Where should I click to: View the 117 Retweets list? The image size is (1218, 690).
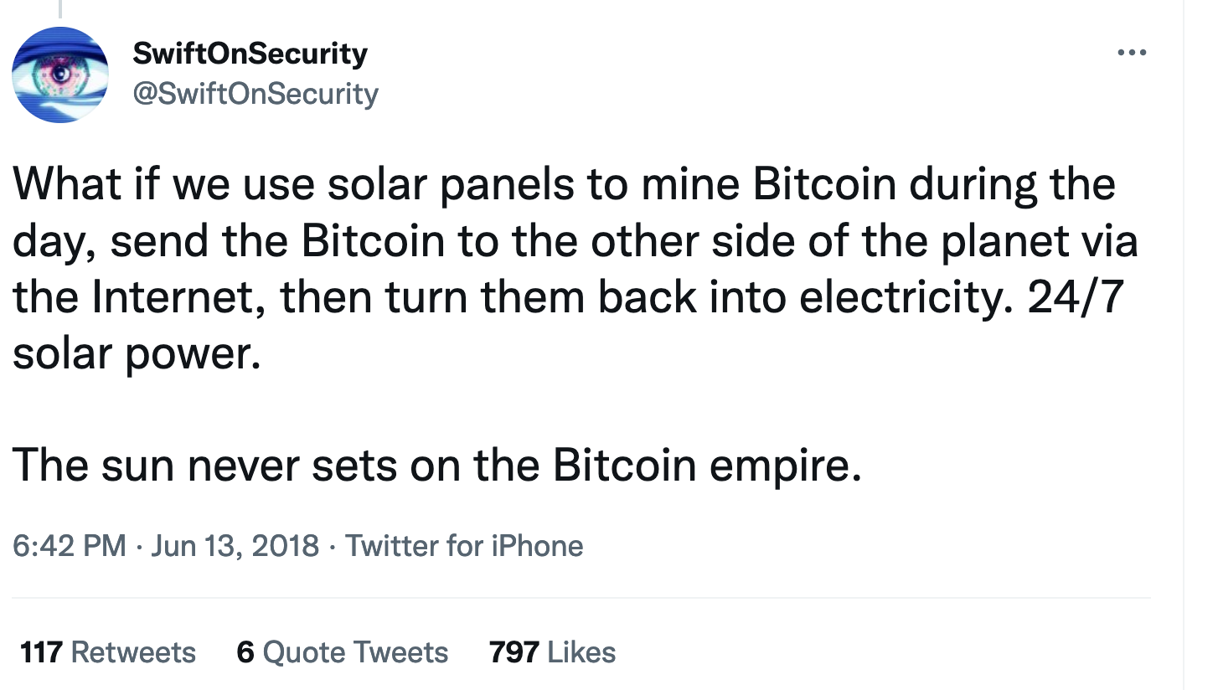click(107, 652)
